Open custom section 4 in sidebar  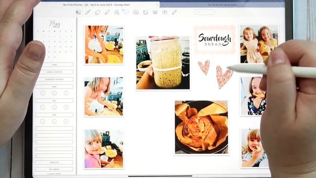[54, 149]
